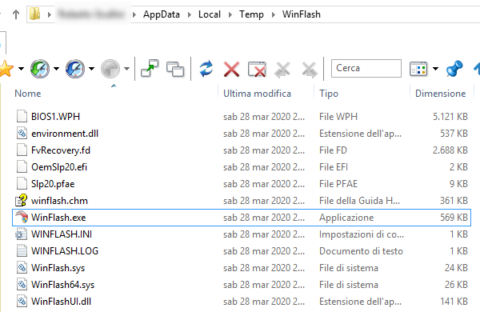Click the view layout grid icon
Viewport: 480px width, 312px height.
[418, 69]
